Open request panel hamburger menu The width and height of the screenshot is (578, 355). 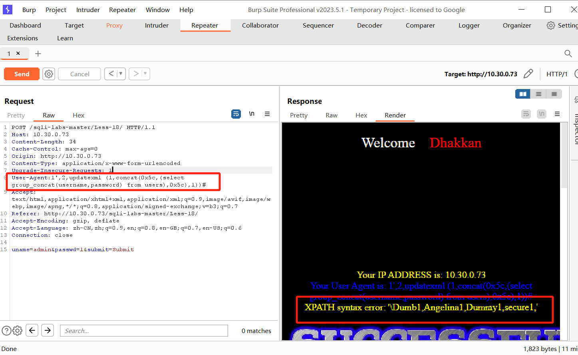[x=267, y=114]
